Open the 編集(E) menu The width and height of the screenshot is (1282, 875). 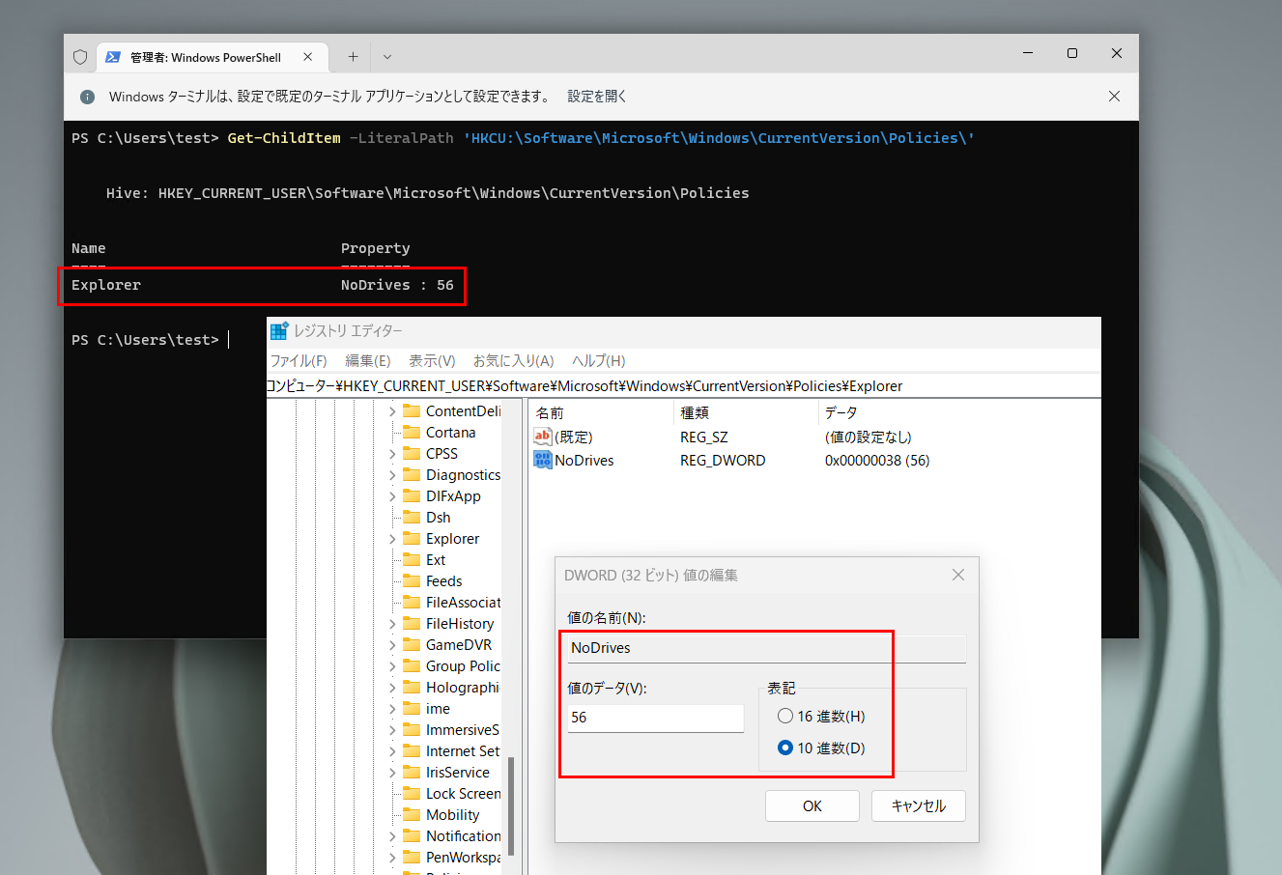[368, 360]
